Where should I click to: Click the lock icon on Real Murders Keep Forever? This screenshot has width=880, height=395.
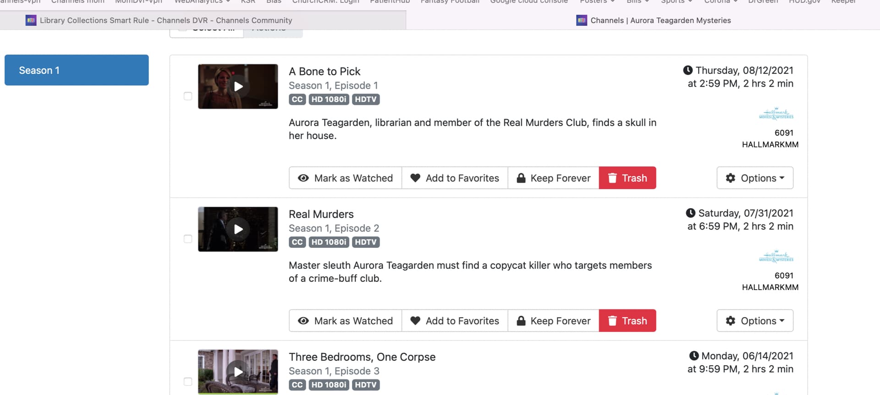coord(521,321)
